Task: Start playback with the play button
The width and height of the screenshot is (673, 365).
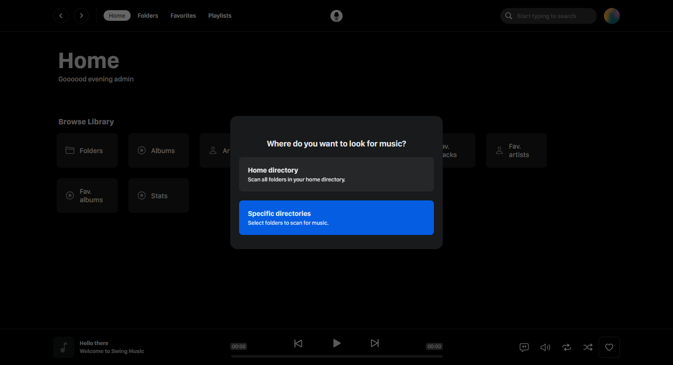Action: (x=336, y=343)
